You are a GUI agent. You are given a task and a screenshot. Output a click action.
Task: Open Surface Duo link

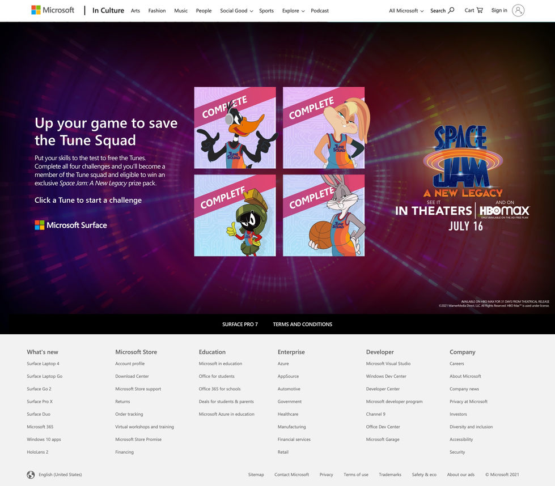(39, 414)
